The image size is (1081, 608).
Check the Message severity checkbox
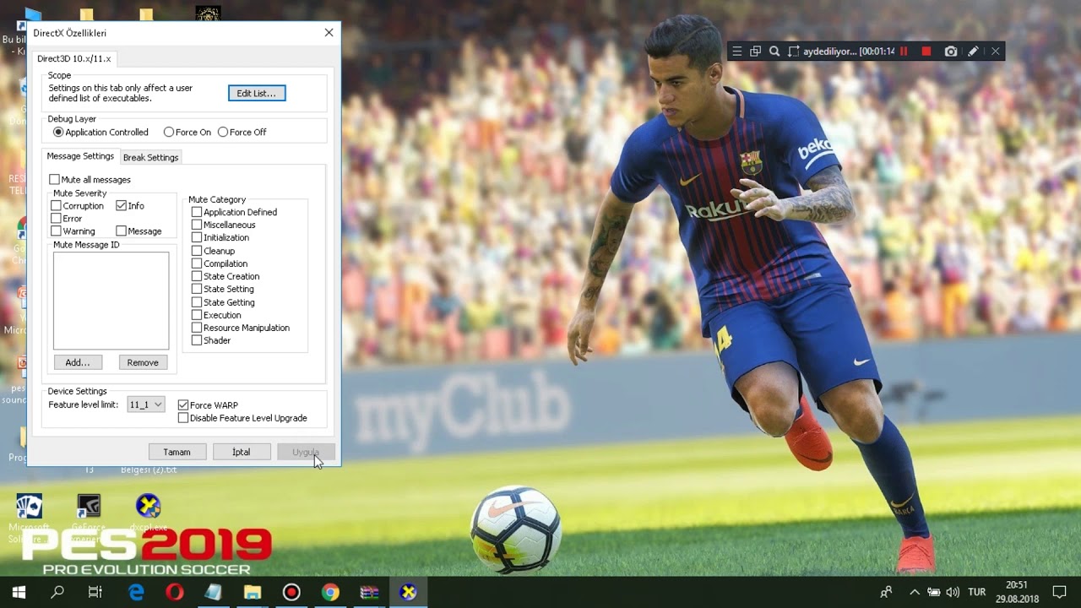(122, 231)
